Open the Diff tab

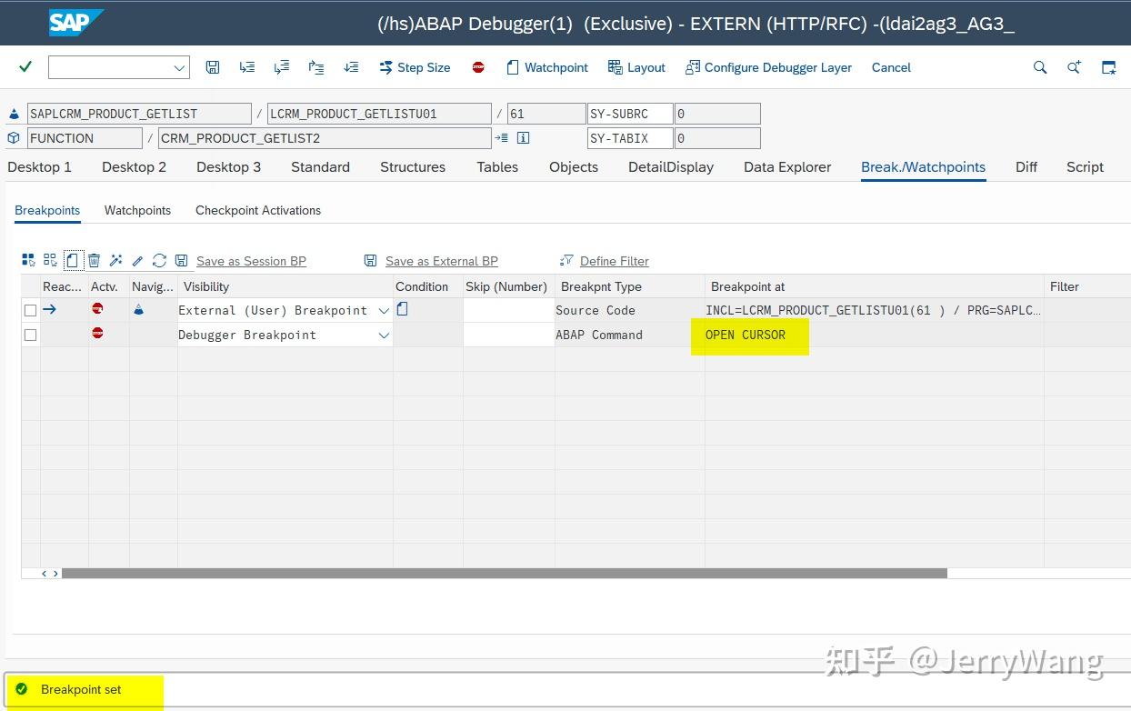tap(1026, 167)
